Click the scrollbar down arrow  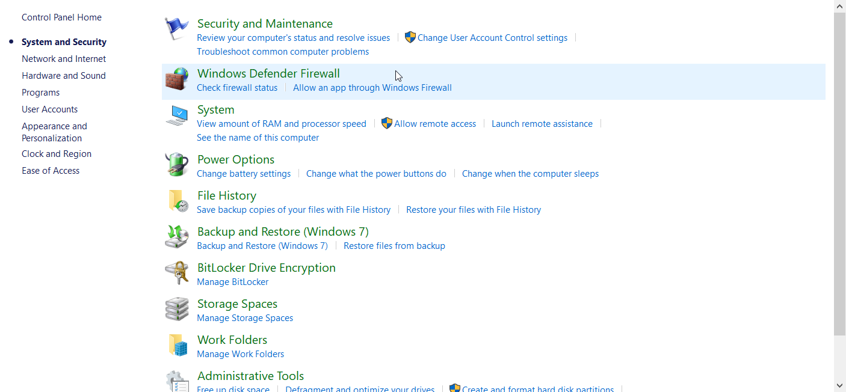click(x=839, y=385)
